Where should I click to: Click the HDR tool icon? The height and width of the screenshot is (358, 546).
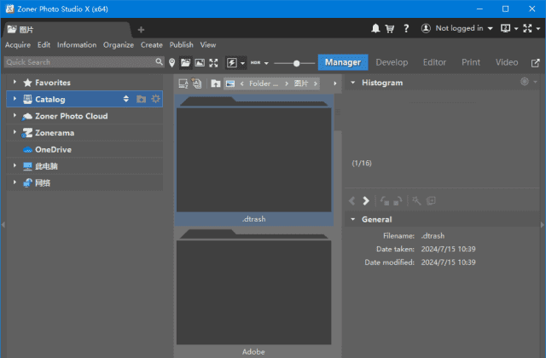[256, 62]
